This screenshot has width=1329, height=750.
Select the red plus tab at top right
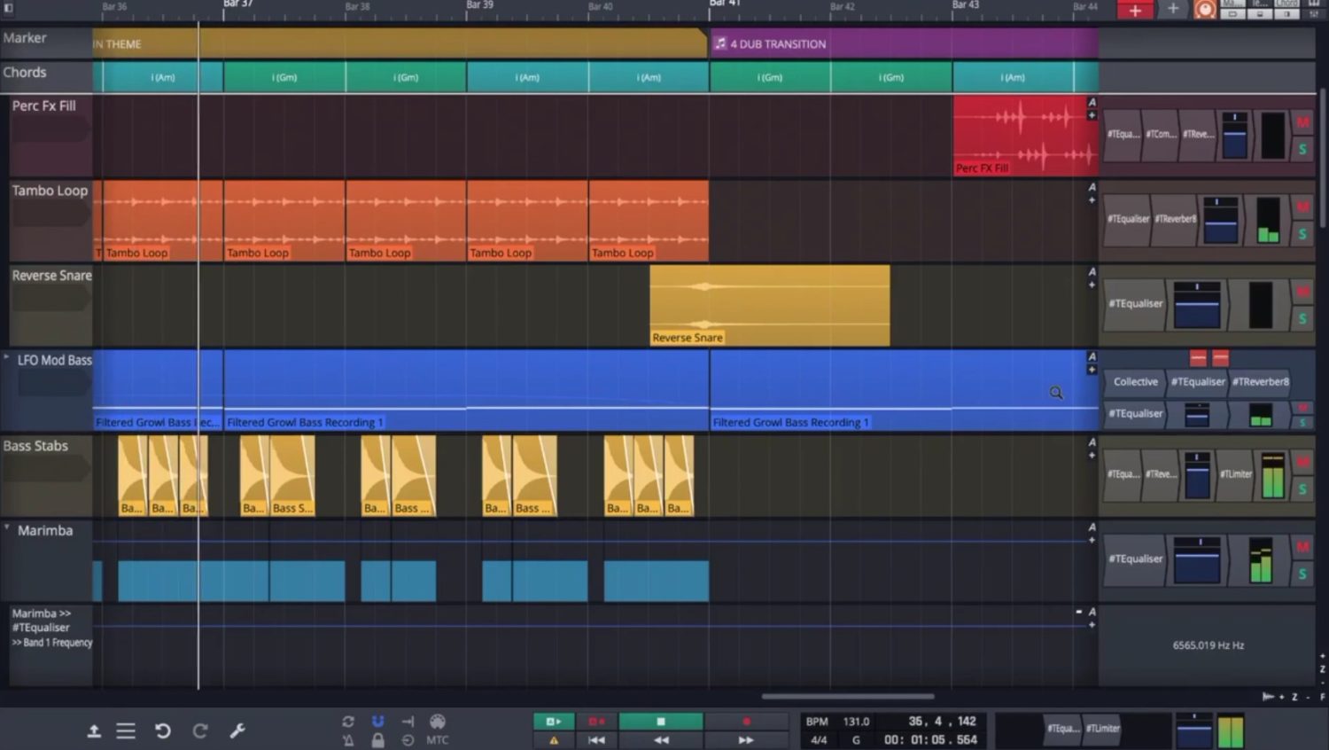point(1135,10)
